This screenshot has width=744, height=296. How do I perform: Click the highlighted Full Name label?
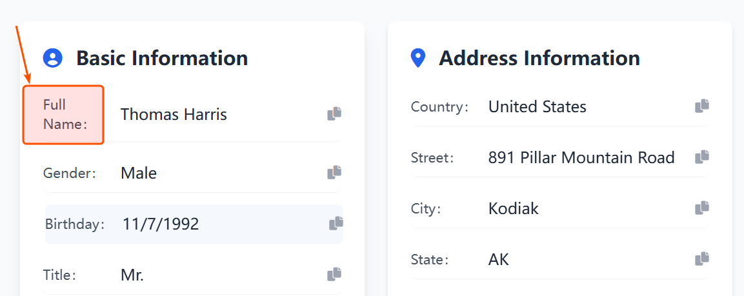63,114
